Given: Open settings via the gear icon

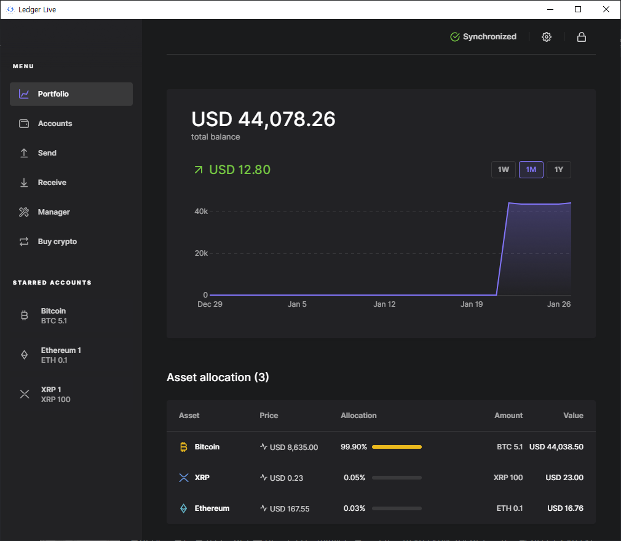Looking at the screenshot, I should click(547, 37).
